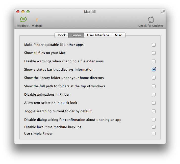
Task: Click 'Allow text selection in quick look' text
Action: [51, 103]
